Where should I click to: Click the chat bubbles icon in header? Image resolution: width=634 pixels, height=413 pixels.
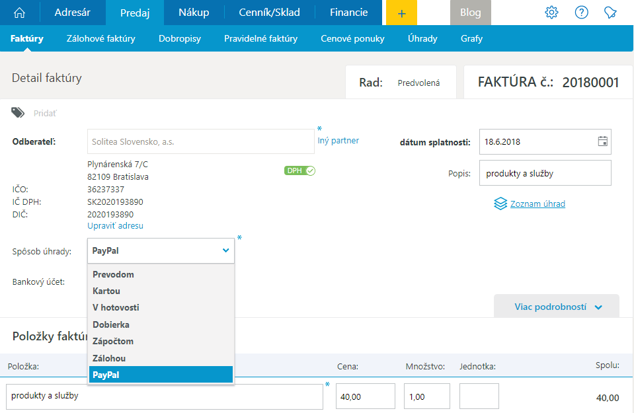coord(611,13)
